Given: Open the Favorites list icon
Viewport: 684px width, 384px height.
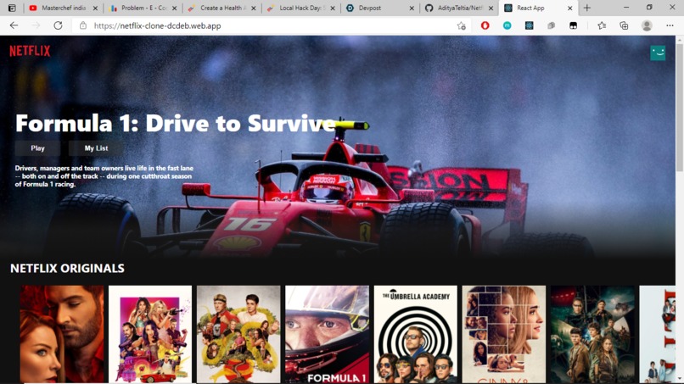Looking at the screenshot, I should click(x=602, y=25).
